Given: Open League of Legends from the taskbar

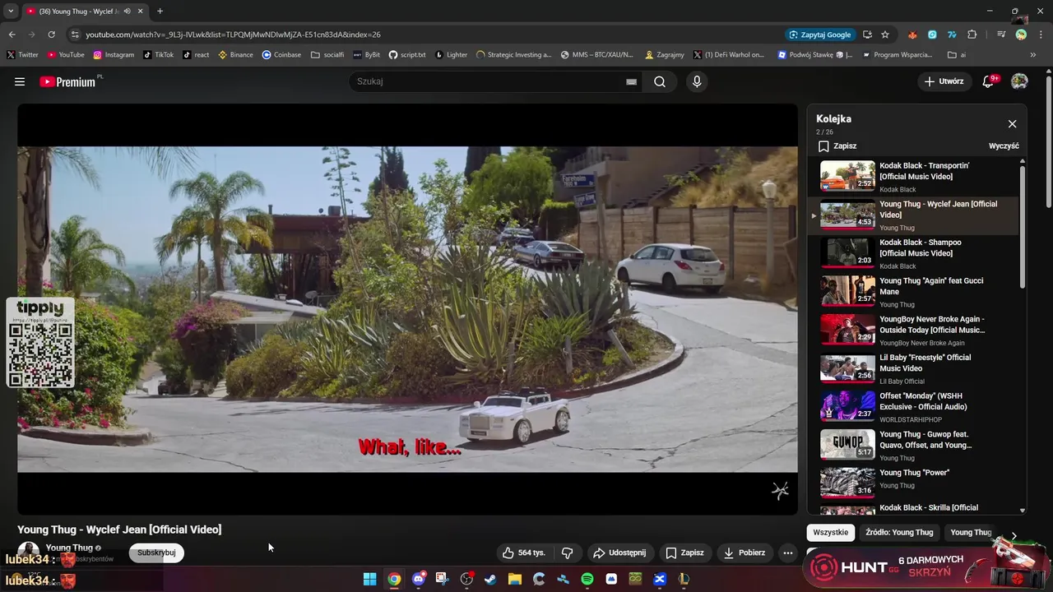Looking at the screenshot, I should coord(684,579).
